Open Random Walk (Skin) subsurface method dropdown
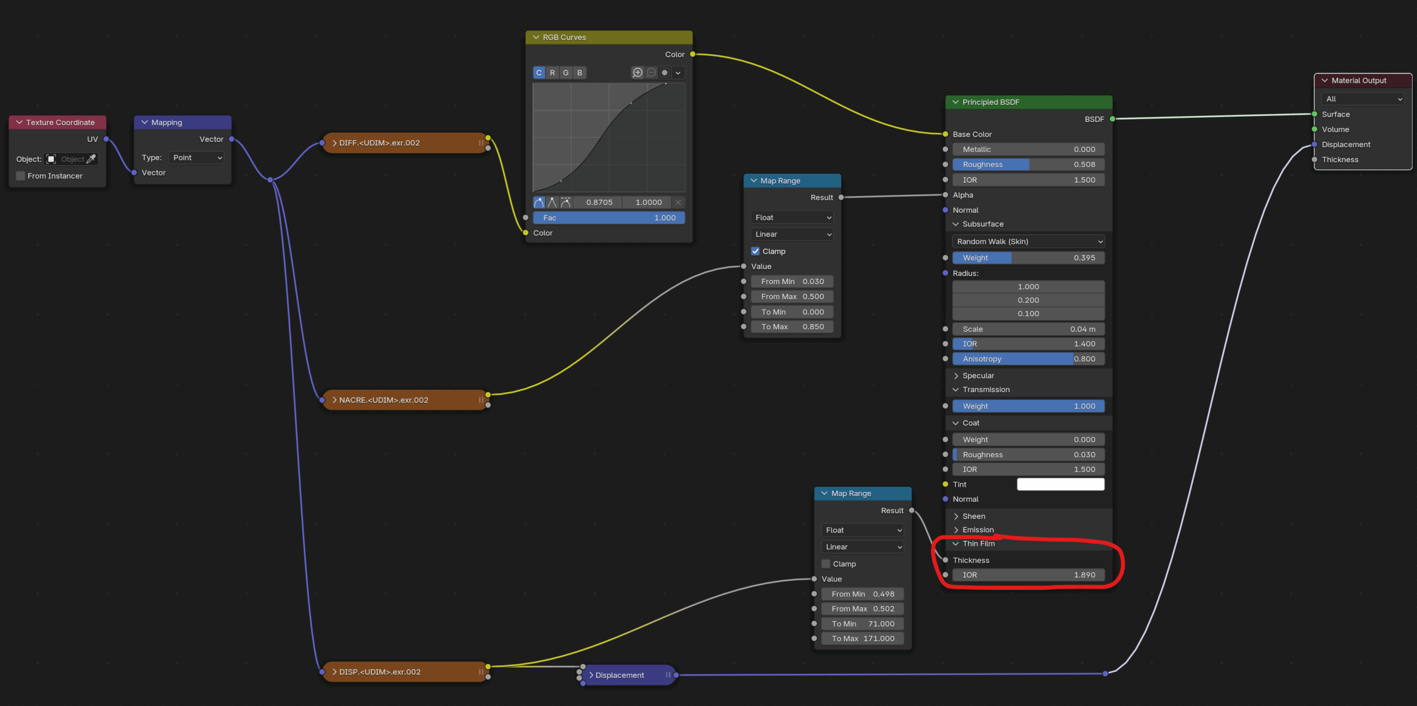 click(1028, 241)
